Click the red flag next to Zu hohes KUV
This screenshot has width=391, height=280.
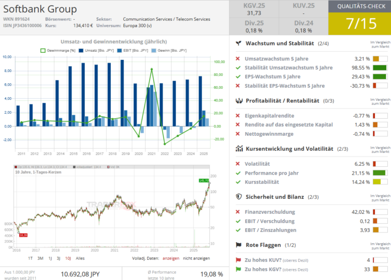[238, 260]
